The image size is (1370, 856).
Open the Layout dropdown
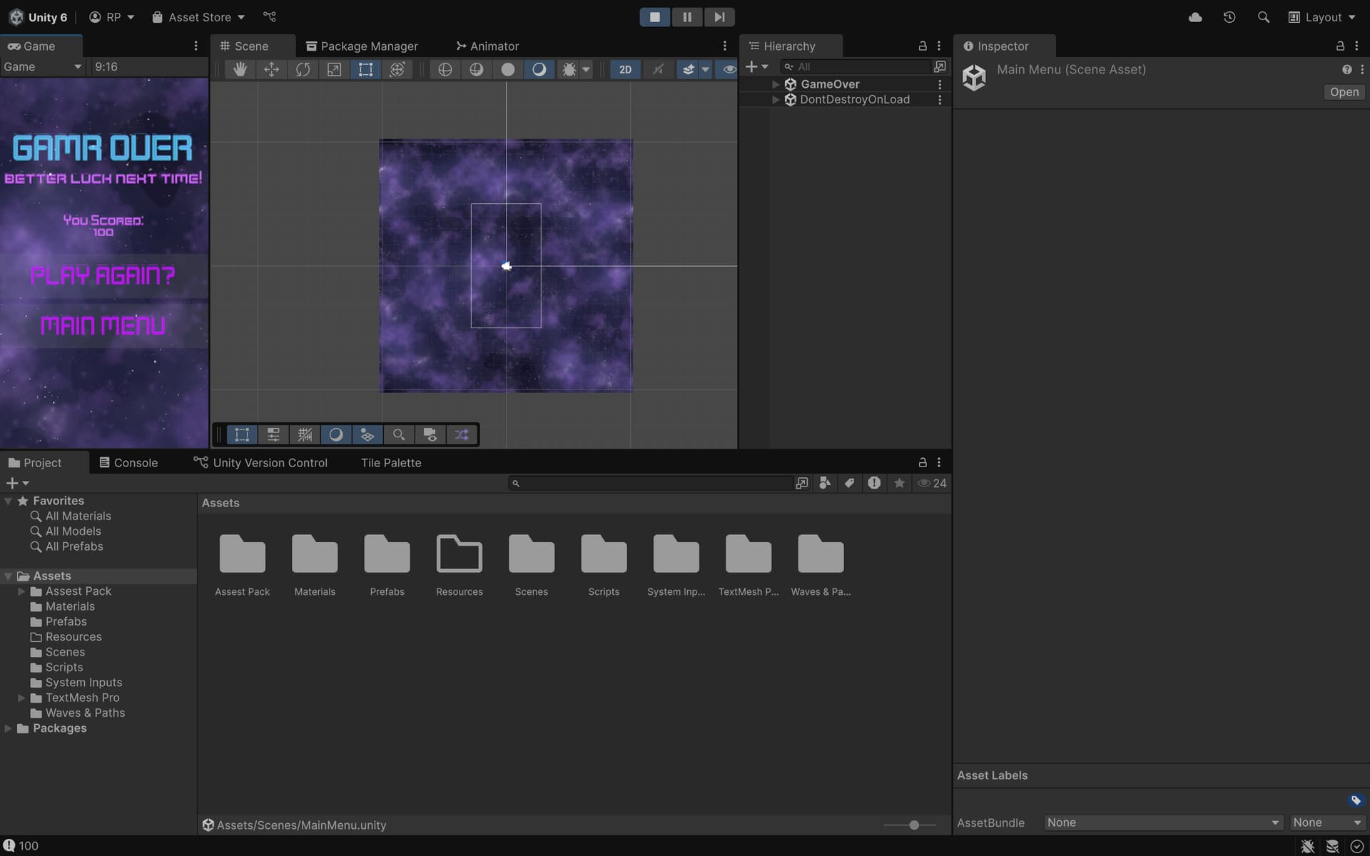[1322, 17]
